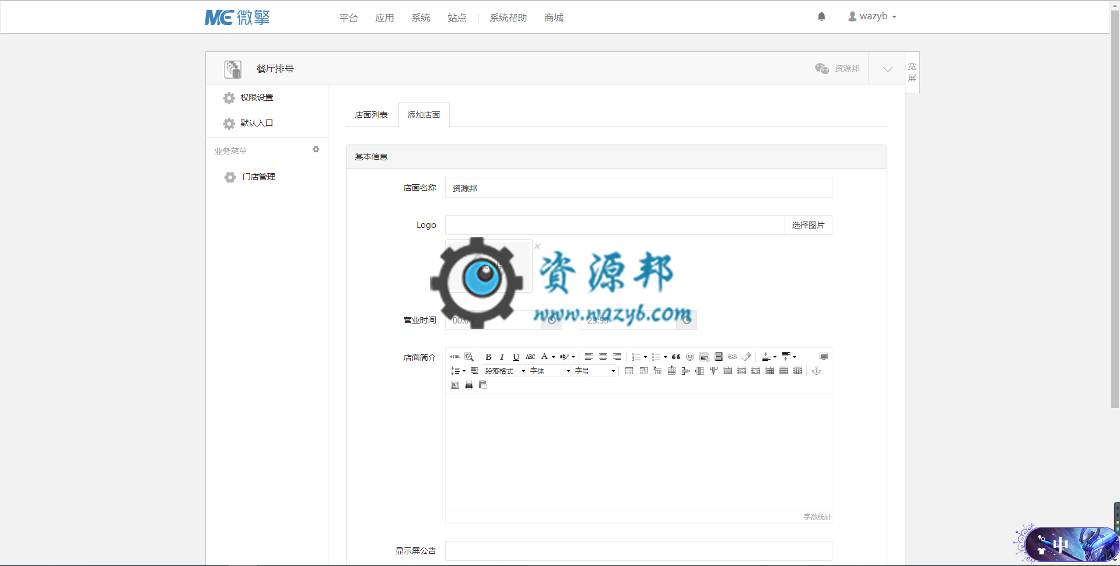This screenshot has width=1120, height=566.
Task: Open 字体 font family dropdown
Action: click(548, 371)
